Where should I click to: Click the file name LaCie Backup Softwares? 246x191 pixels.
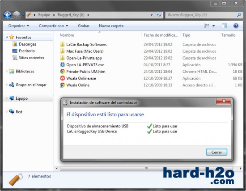[86, 44]
